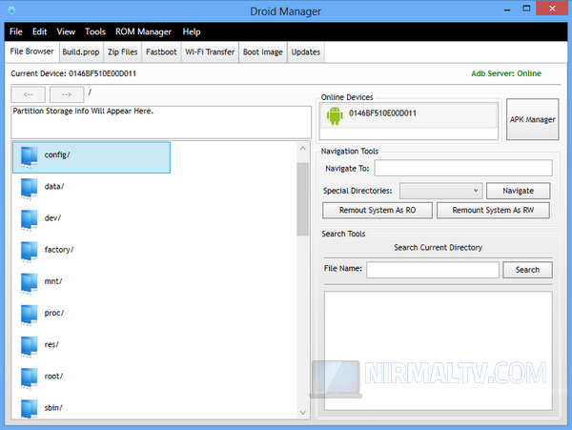Click the search results list area
572x430 pixels.
tap(439, 351)
